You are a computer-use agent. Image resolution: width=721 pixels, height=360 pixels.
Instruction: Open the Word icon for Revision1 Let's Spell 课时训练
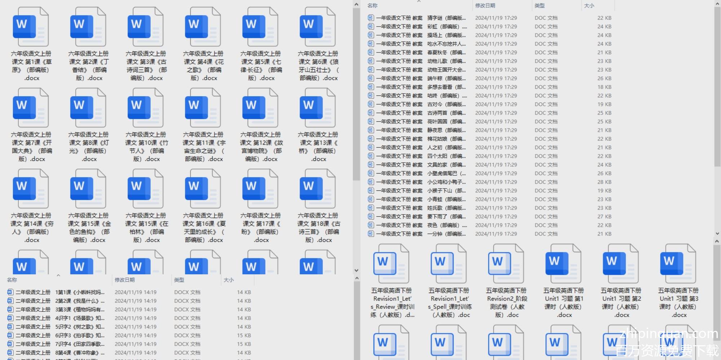click(448, 264)
